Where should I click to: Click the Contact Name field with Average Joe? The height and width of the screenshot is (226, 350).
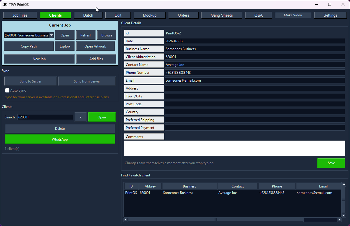pos(255,65)
